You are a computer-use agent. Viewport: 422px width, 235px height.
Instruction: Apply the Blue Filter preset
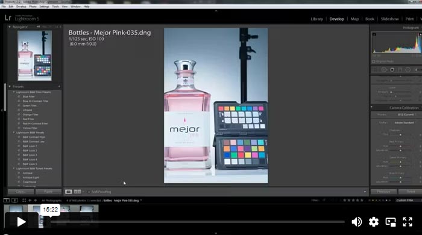point(29,96)
